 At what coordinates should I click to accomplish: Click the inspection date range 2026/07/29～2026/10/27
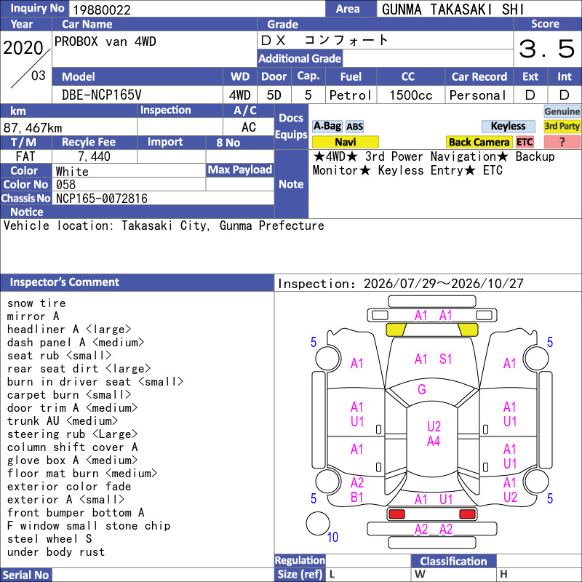click(443, 284)
